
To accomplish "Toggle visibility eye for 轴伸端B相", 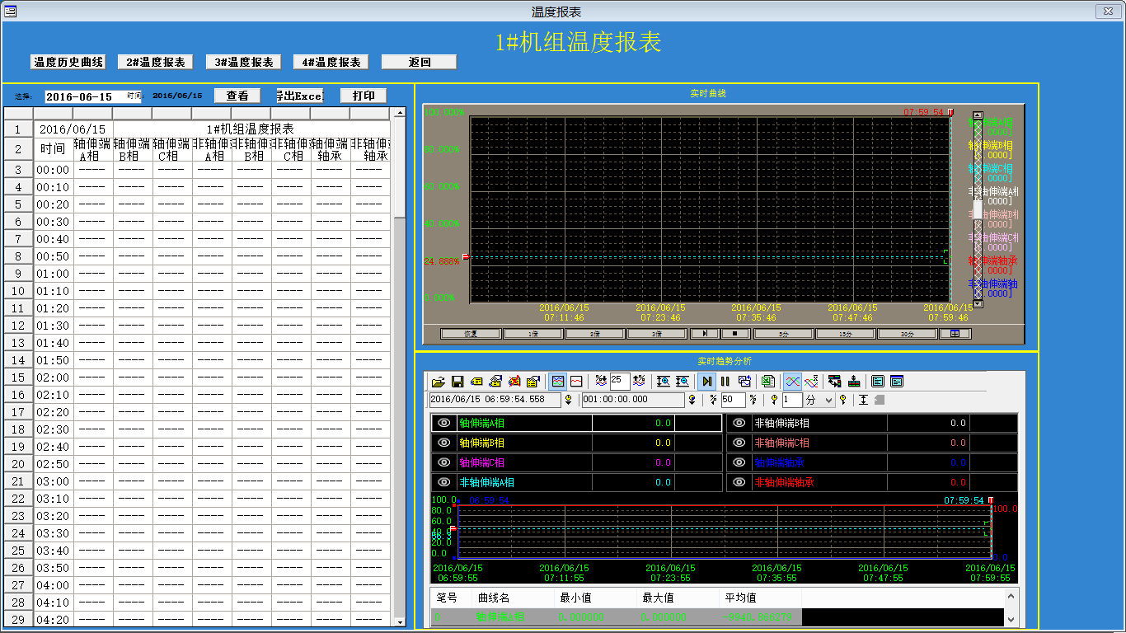I will [444, 443].
